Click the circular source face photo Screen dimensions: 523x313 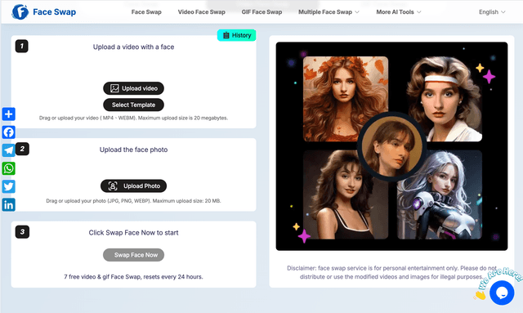click(x=392, y=146)
